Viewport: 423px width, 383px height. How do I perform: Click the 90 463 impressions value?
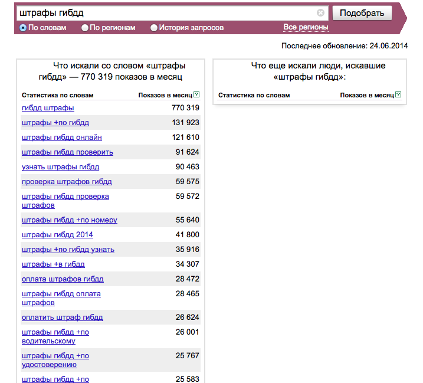tap(187, 167)
